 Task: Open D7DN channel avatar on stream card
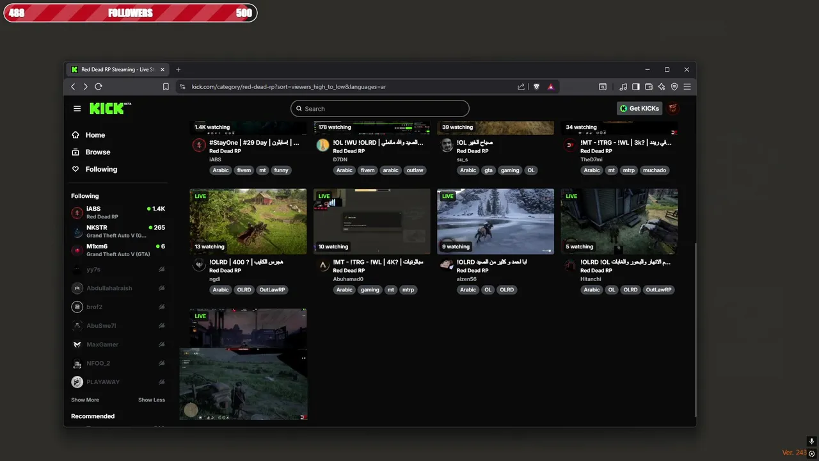322,145
